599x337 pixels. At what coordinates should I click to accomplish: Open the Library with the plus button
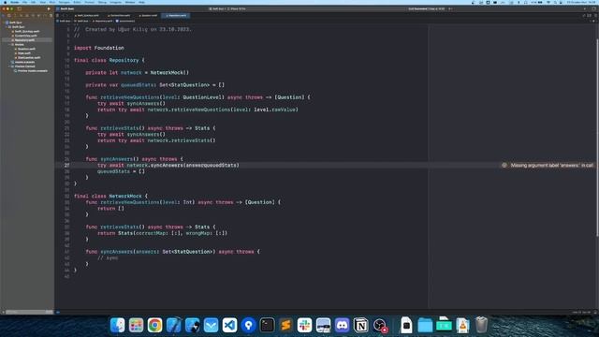[585, 8]
